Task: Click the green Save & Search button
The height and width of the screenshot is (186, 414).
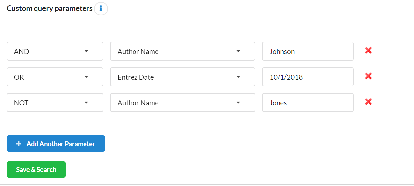Action: 36,170
